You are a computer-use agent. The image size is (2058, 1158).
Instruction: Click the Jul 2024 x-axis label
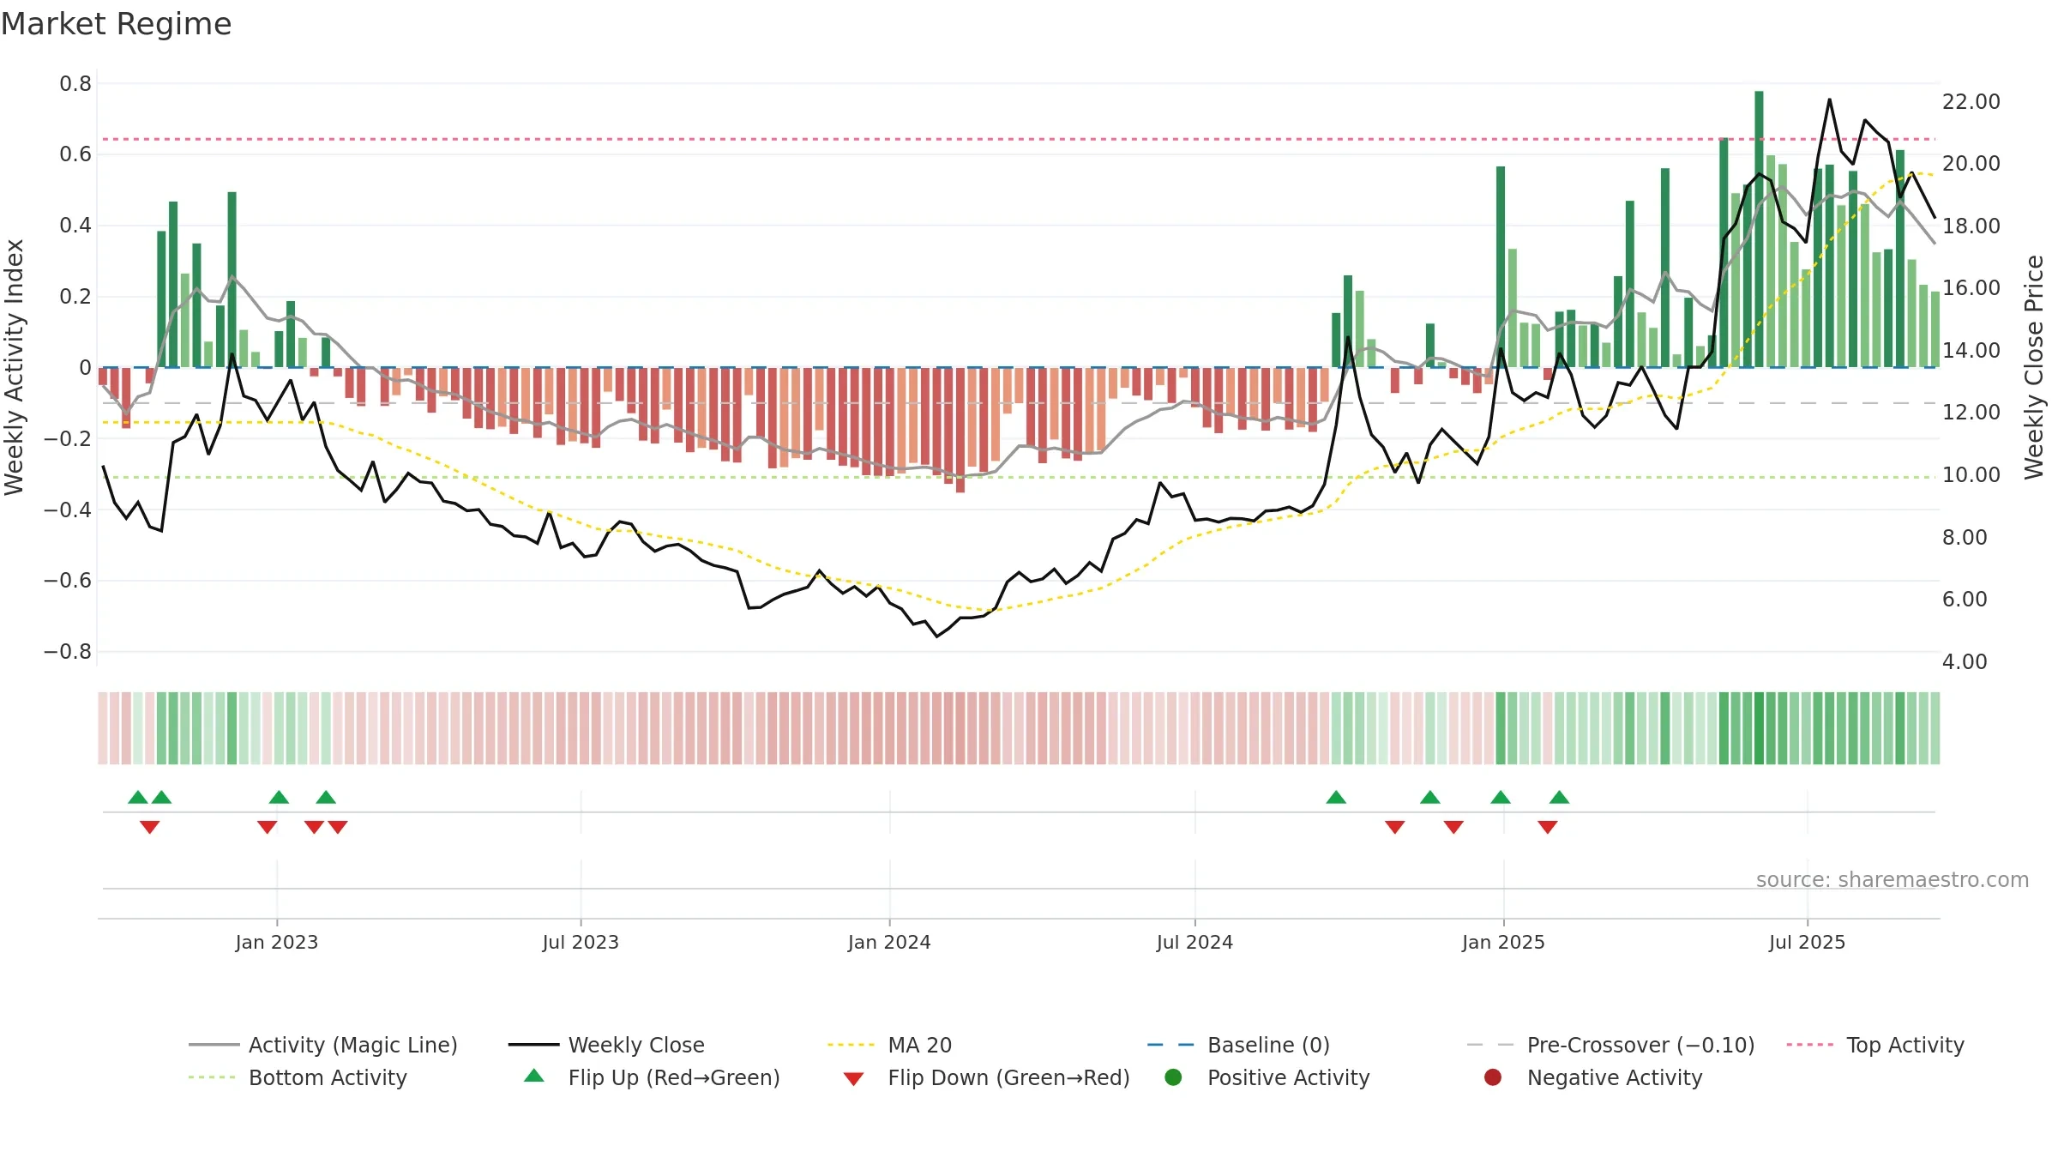coord(1194,942)
